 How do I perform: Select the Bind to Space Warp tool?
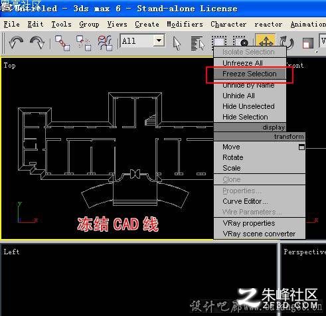105,42
